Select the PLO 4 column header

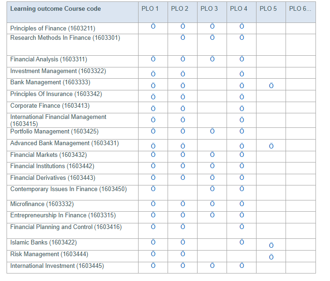click(x=239, y=8)
